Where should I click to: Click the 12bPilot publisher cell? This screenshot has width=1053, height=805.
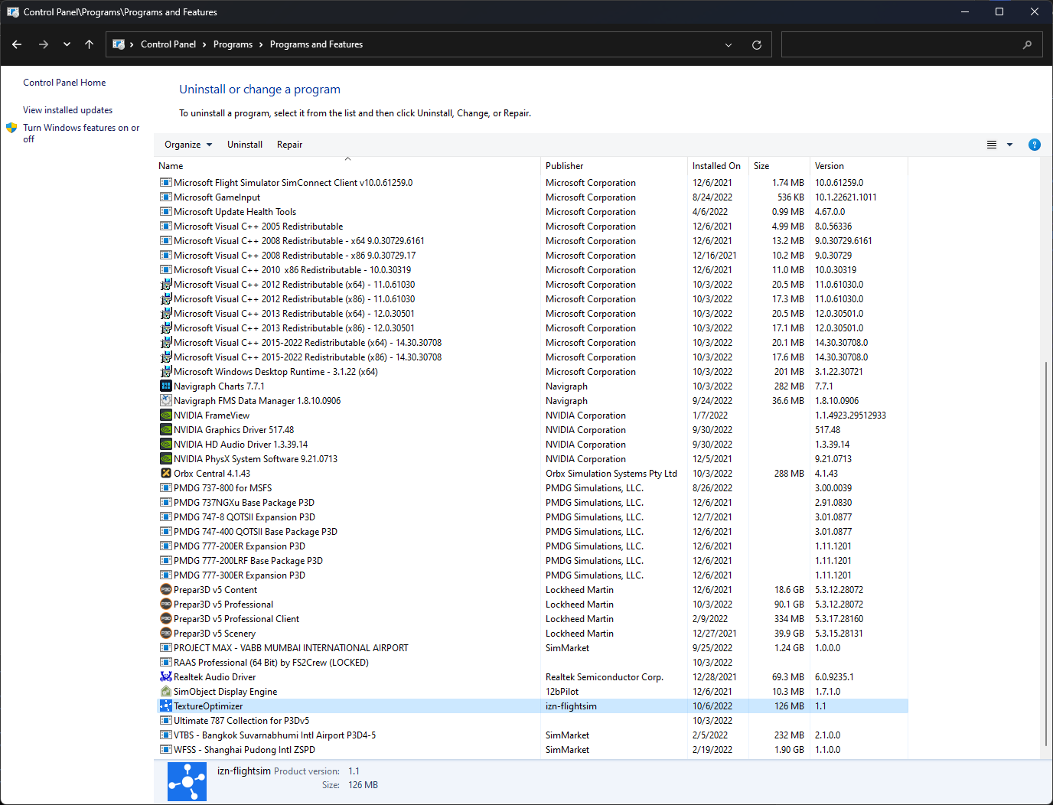tap(562, 692)
